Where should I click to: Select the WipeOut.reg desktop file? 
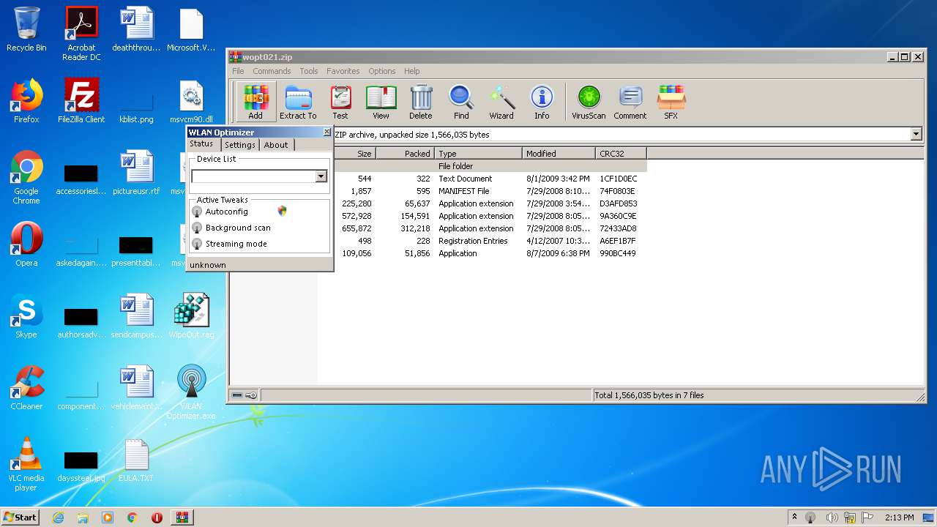(191, 316)
